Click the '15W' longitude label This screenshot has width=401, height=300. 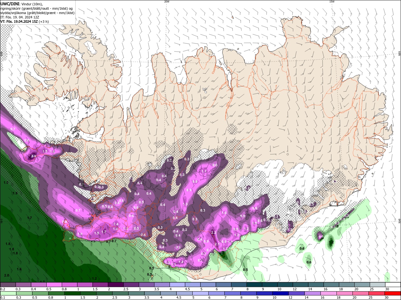(332, 2)
